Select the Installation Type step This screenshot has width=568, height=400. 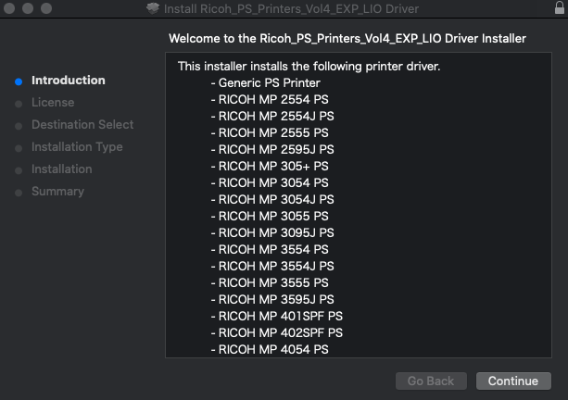[x=77, y=147]
